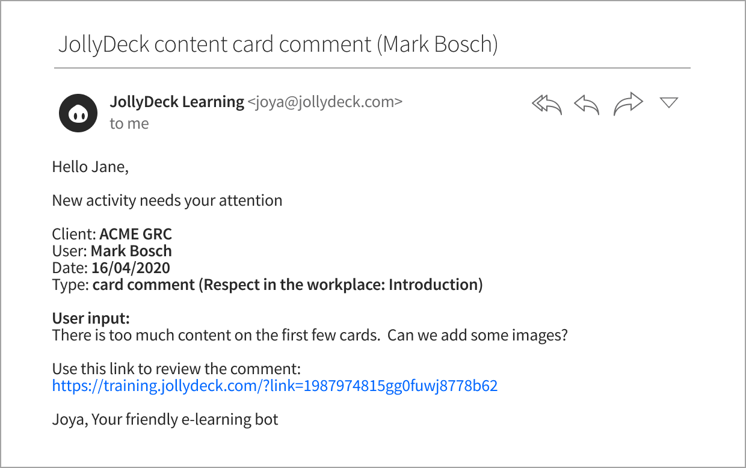746x468 pixels.
Task: Click the user name Mark Bosch in the body
Action: tap(131, 251)
